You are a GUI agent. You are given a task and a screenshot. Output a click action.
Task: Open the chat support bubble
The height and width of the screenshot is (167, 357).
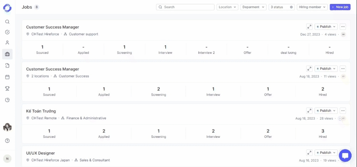tap(345, 156)
